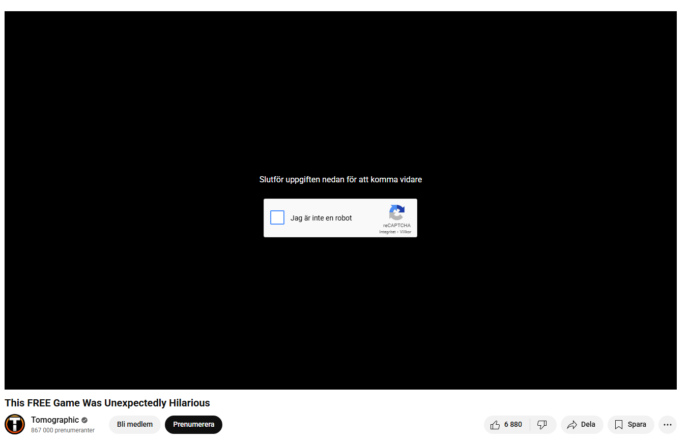Open the reCAPTCHA Integritet link
The height and width of the screenshot is (440, 689).
point(387,232)
